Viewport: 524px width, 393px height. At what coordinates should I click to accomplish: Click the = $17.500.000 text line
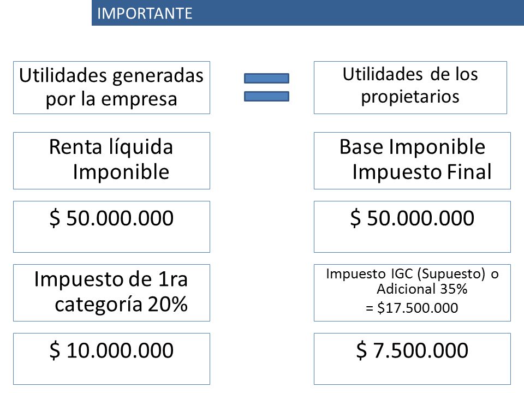[x=412, y=308]
